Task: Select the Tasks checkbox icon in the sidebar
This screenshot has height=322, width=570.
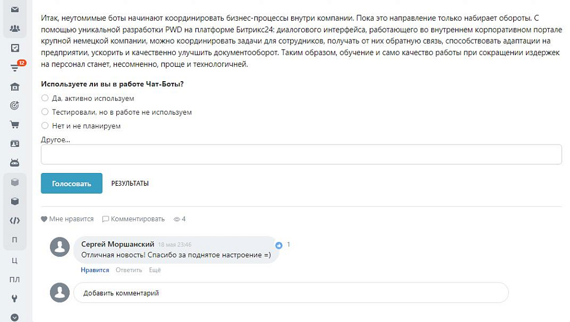Action: [x=15, y=47]
